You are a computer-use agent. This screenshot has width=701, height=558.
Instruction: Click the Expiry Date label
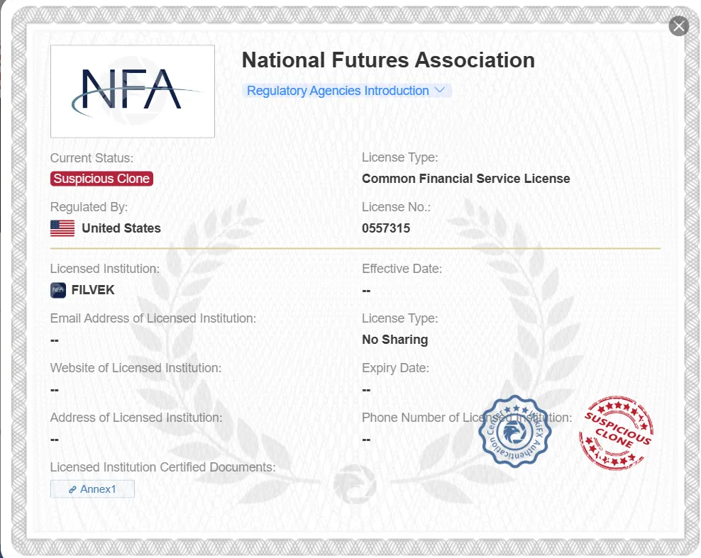click(395, 368)
